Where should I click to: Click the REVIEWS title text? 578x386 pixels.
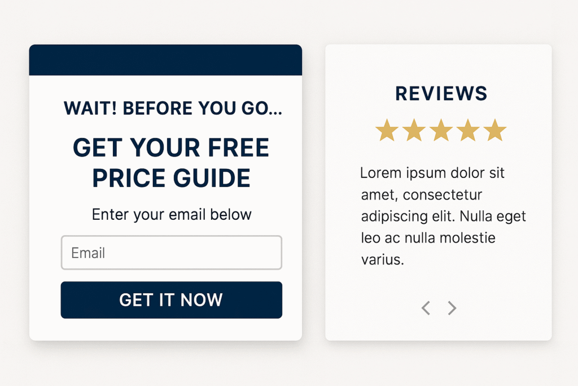441,94
